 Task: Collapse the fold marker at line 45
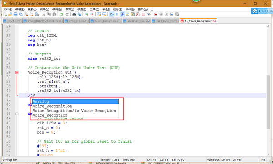[x=17, y=114]
